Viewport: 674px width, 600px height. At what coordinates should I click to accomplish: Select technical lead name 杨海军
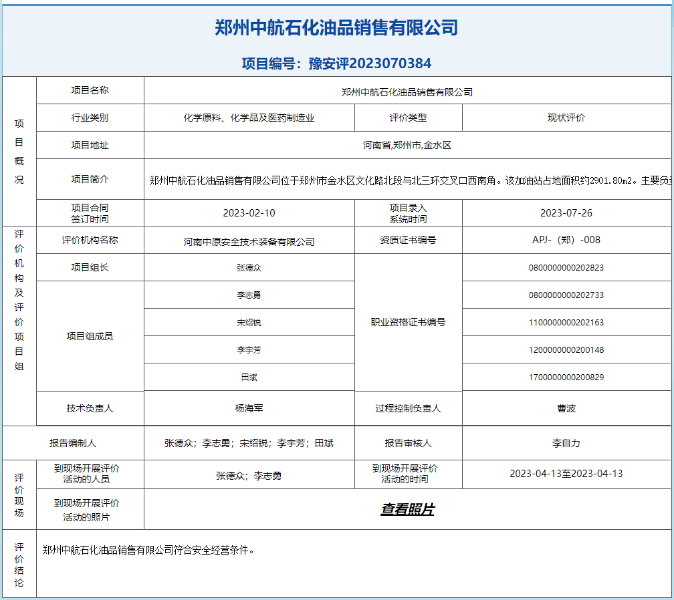[249, 408]
